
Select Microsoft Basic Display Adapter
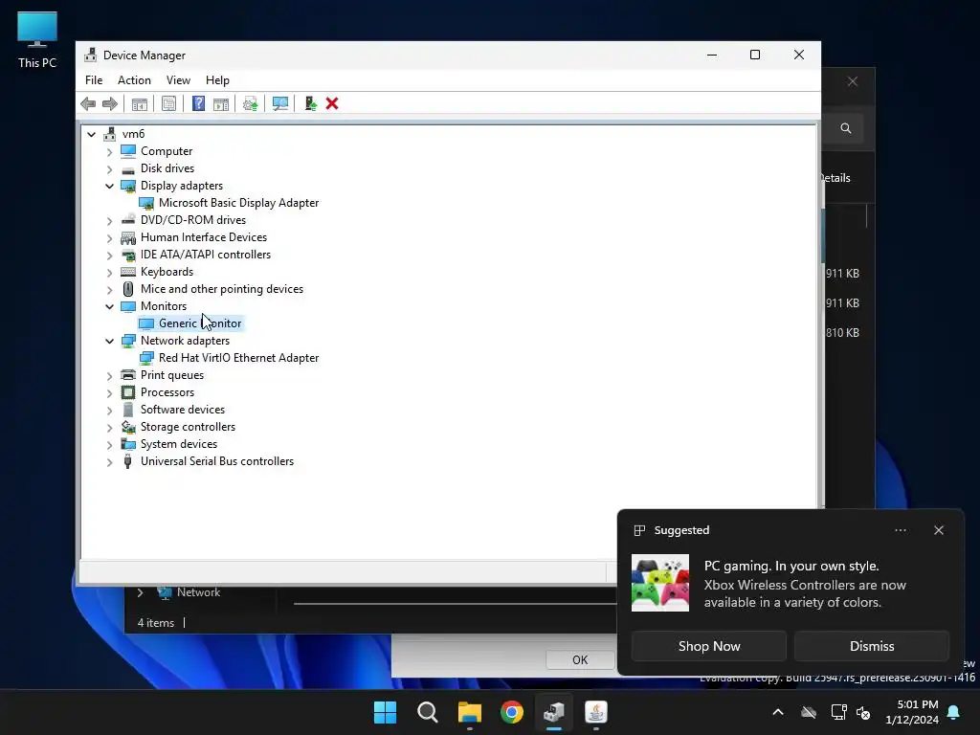238,203
